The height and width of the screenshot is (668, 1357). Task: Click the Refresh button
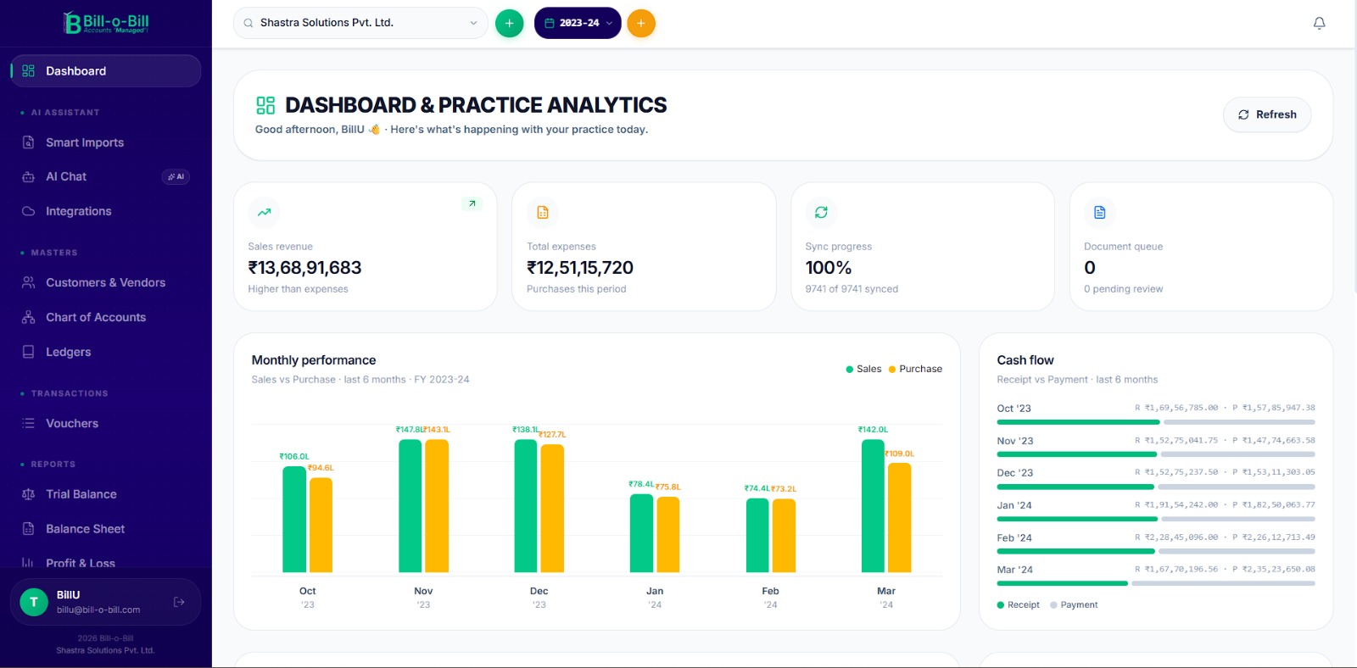coord(1267,114)
